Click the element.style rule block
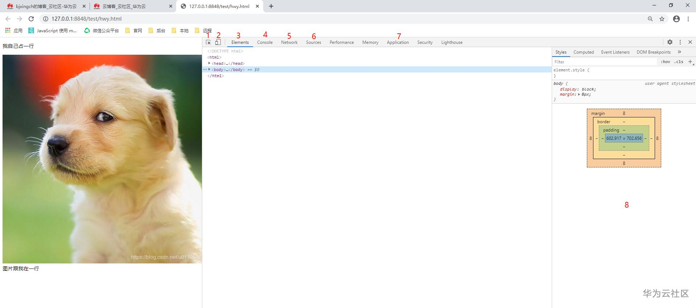 624,73
